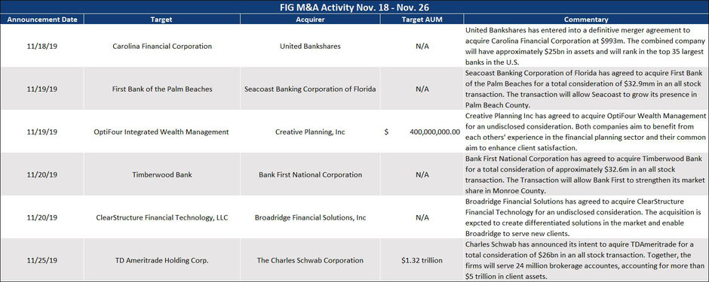Viewport: 709px width, 282px height.
Task: Select the FIG M&A Activity title cell
Action: point(354,7)
